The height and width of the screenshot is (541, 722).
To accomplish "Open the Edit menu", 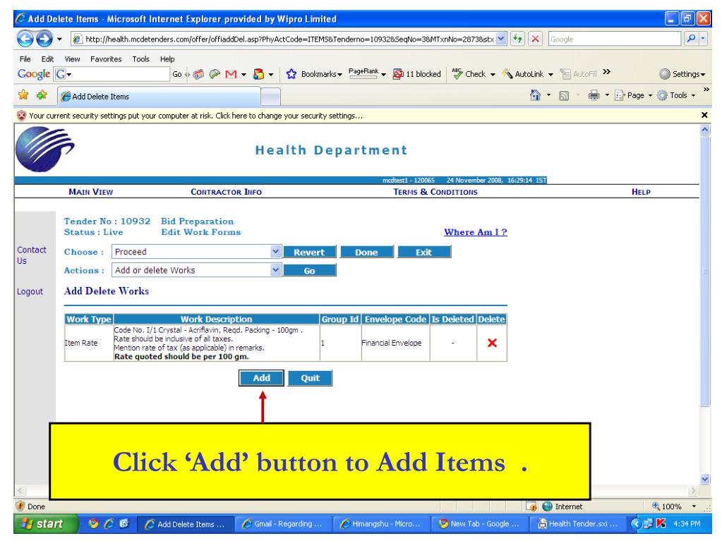I will pyautogui.click(x=47, y=59).
